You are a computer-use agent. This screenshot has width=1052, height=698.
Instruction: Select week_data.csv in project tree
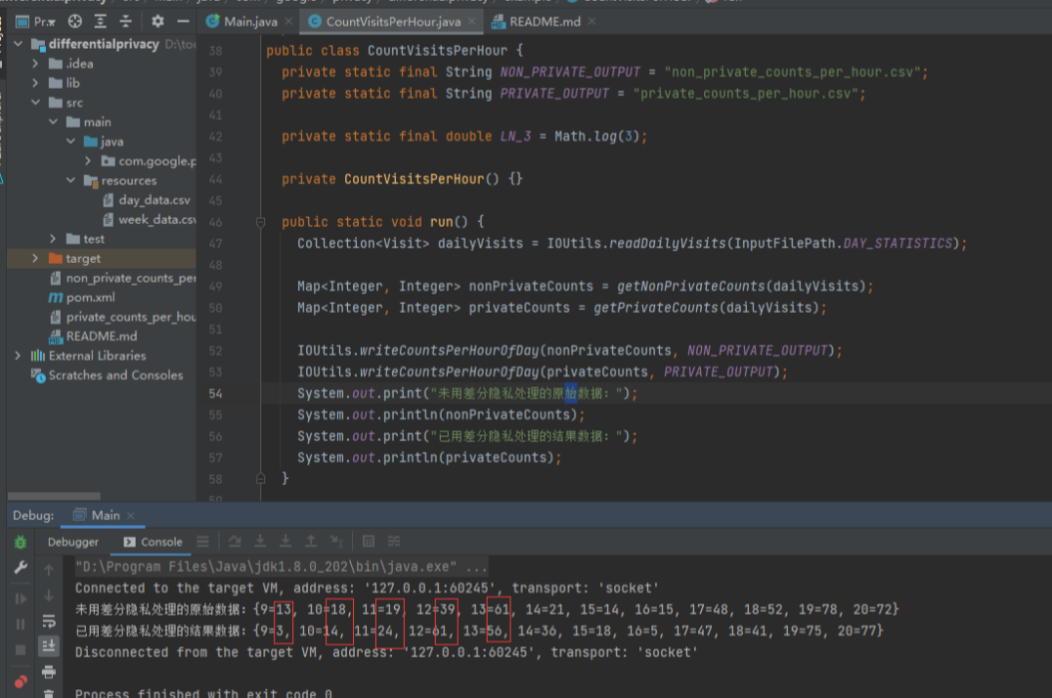tap(149, 219)
